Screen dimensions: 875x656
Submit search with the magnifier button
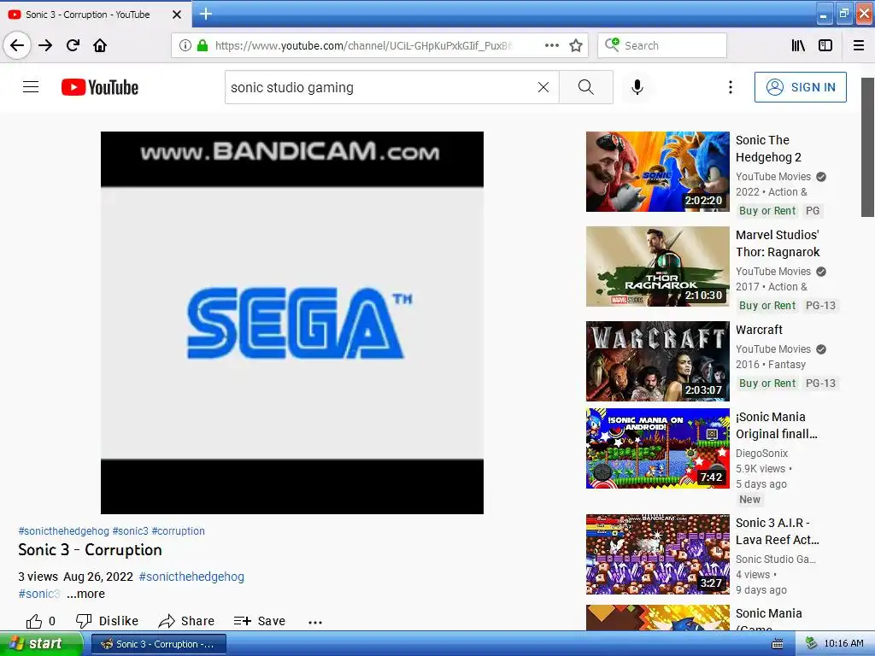click(x=586, y=87)
